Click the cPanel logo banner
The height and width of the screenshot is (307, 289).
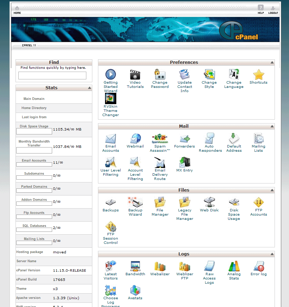pyautogui.click(x=239, y=31)
